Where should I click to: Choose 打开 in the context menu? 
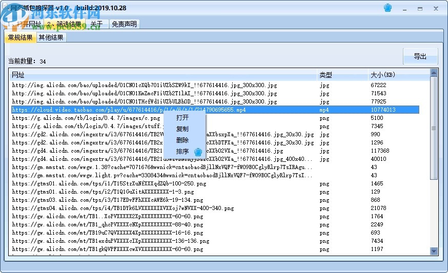(182, 118)
